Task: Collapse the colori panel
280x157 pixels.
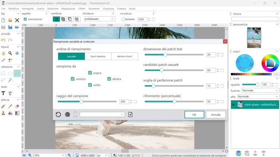Action: click(x=277, y=51)
